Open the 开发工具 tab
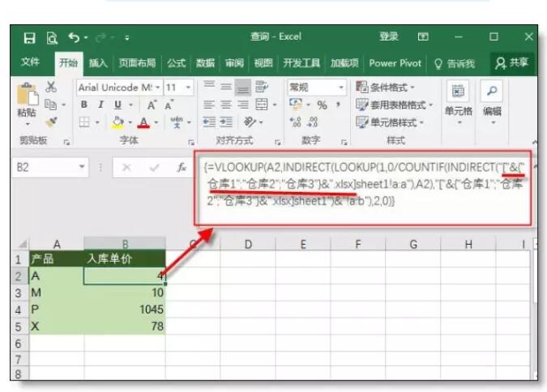The height and width of the screenshot is (392, 547). tap(301, 63)
